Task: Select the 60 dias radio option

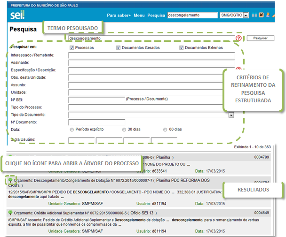Action: point(165,129)
